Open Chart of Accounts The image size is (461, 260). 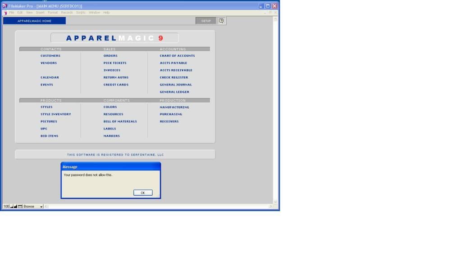click(x=177, y=56)
